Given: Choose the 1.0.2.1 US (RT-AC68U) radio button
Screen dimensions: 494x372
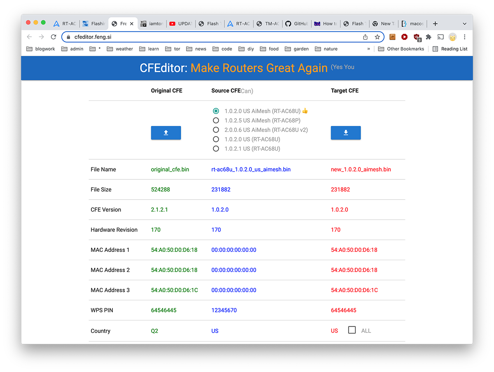Looking at the screenshot, I should point(216,149).
